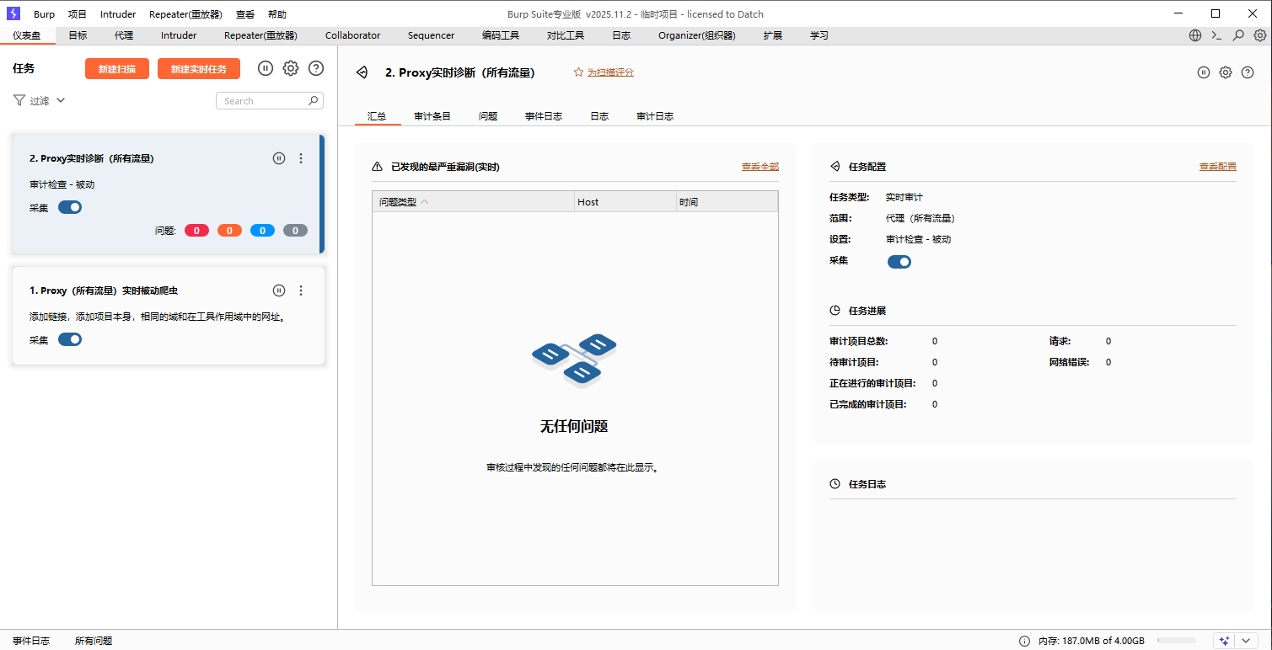Screen dimensions: 1272x650
Task: Open the embedded browser via globe icon
Action: 1194,35
